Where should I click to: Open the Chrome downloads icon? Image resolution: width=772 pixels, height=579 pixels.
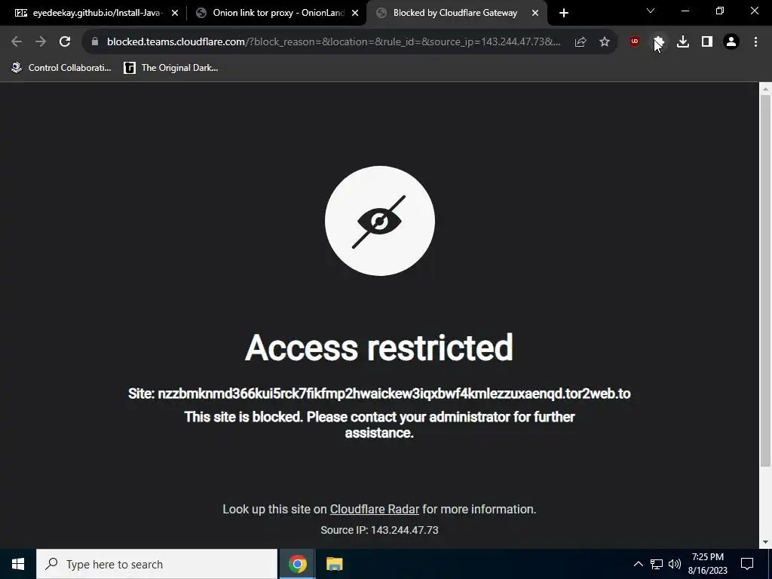tap(683, 42)
